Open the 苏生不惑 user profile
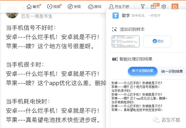 click(119, 7)
